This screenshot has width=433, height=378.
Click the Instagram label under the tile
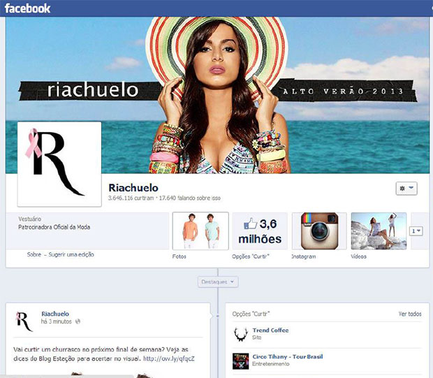304,256
